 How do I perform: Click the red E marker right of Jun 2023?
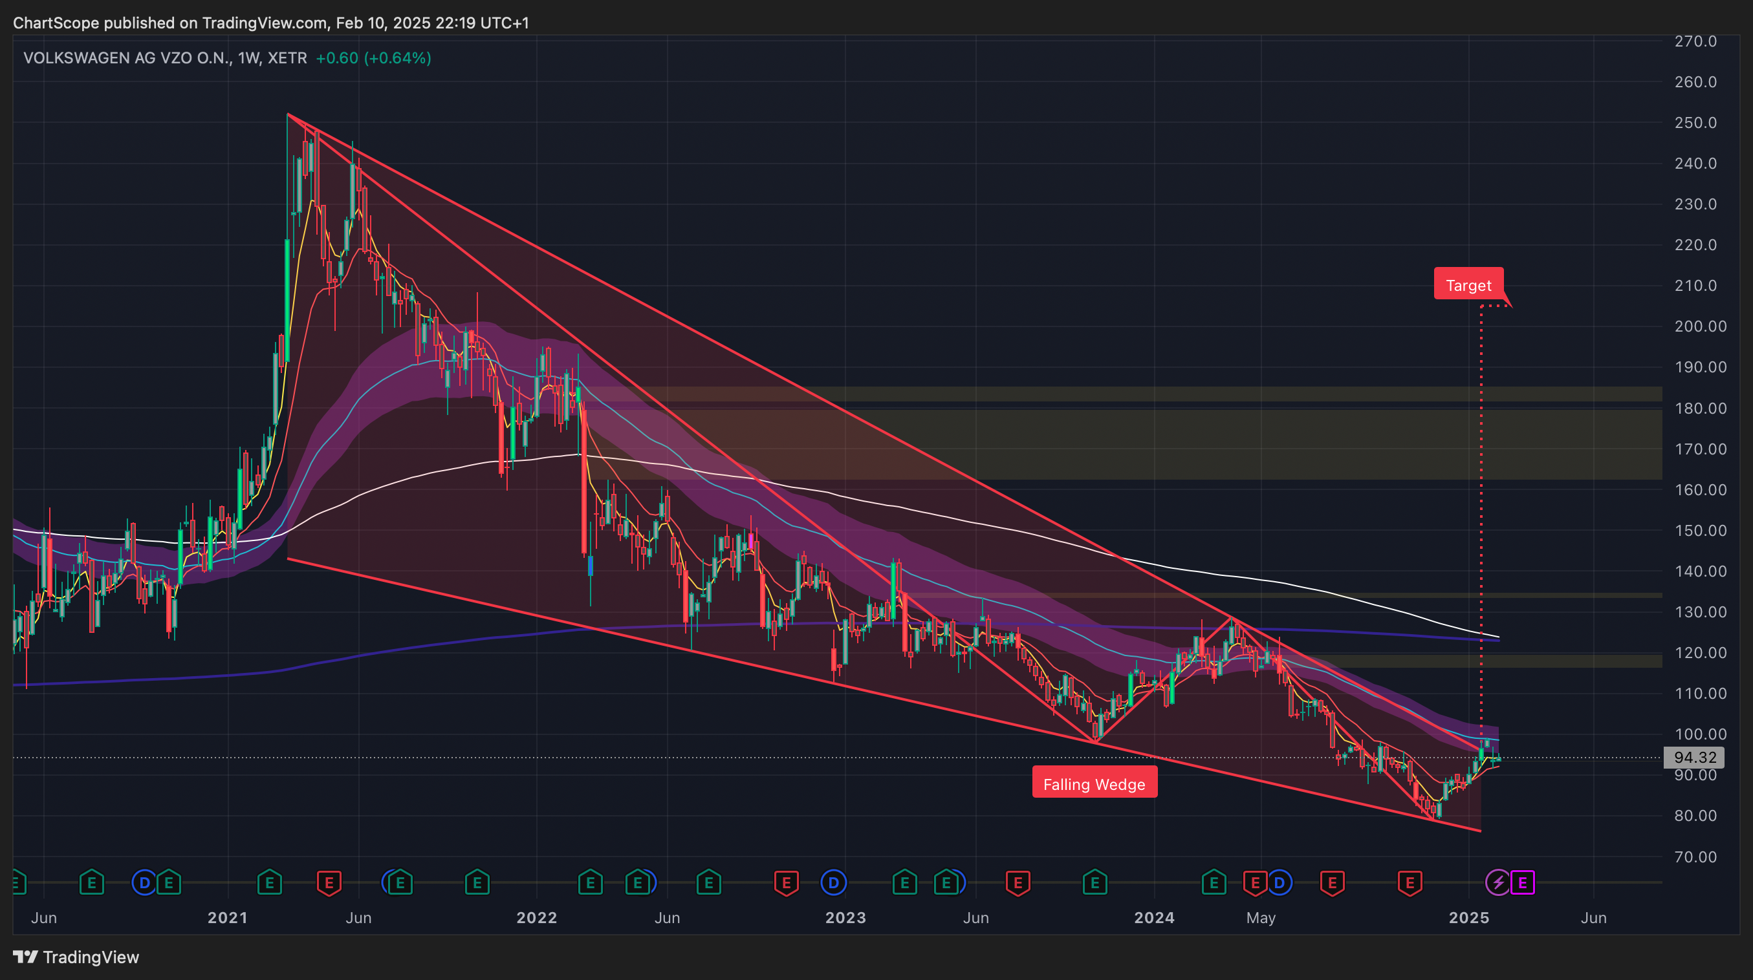1018,883
